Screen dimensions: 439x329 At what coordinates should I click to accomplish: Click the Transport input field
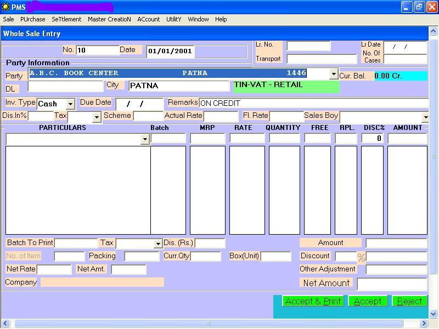point(322,59)
